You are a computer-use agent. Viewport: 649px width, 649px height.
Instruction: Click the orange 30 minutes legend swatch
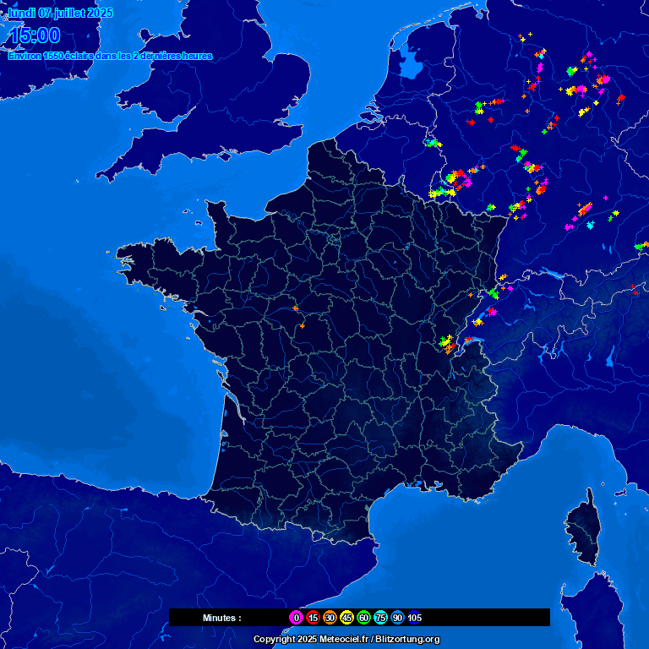click(x=330, y=618)
